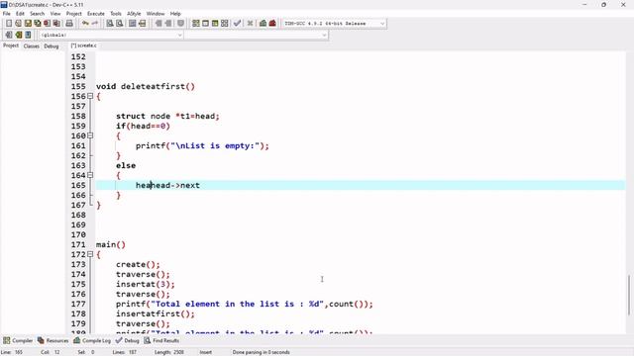634x356 pixels.
Task: Click the Compile icon with colored squares
Action: pos(196,24)
